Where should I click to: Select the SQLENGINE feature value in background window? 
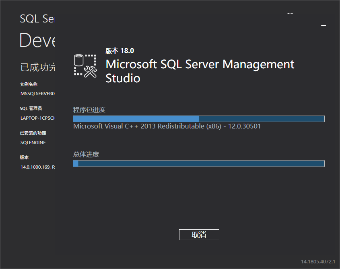click(x=33, y=143)
